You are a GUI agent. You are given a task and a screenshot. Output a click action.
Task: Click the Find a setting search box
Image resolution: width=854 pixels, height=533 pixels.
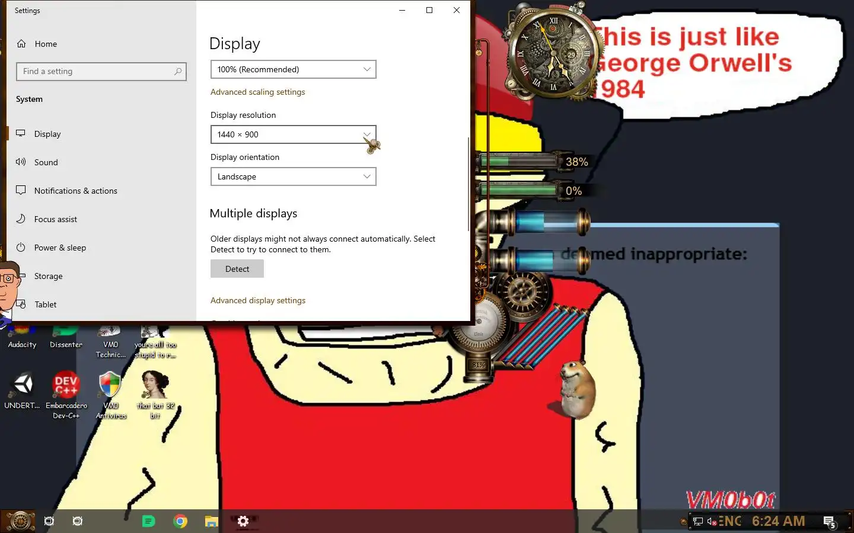coord(101,72)
